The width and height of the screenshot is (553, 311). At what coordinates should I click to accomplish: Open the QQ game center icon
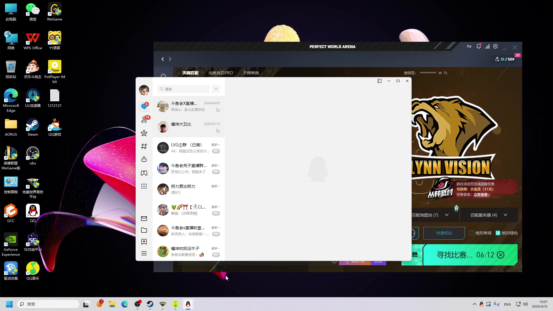[144, 173]
